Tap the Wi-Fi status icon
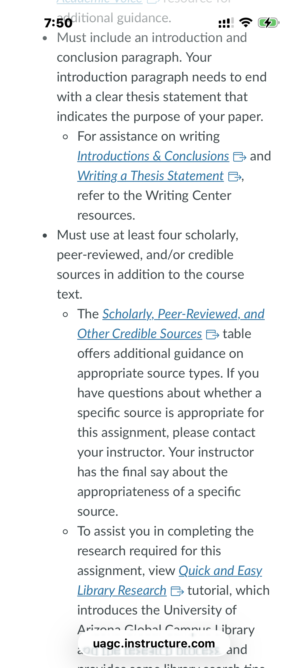 (x=246, y=23)
